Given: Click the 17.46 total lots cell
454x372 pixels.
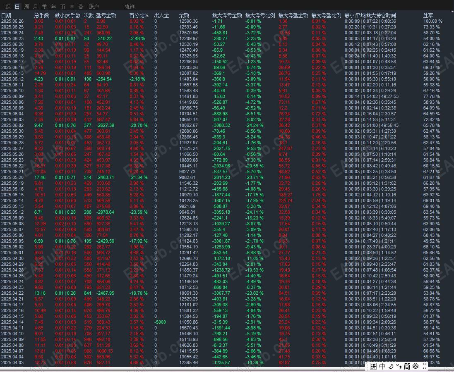Looking at the screenshot, I should pyautogui.click(x=40, y=177).
